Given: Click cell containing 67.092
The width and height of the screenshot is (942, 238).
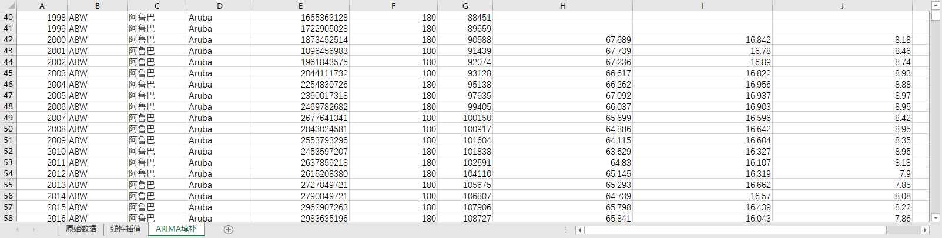Looking at the screenshot, I should coord(562,95).
